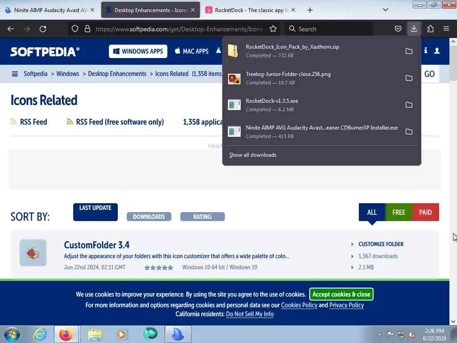Sort the list by RATING
The width and height of the screenshot is (457, 343).
pos(203,217)
